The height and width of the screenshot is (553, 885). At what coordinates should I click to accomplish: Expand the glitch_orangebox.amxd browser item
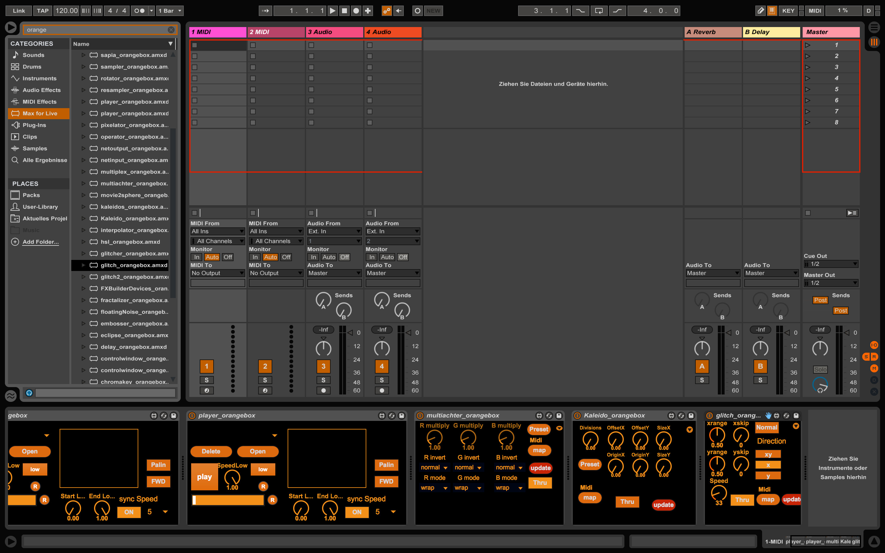click(83, 265)
